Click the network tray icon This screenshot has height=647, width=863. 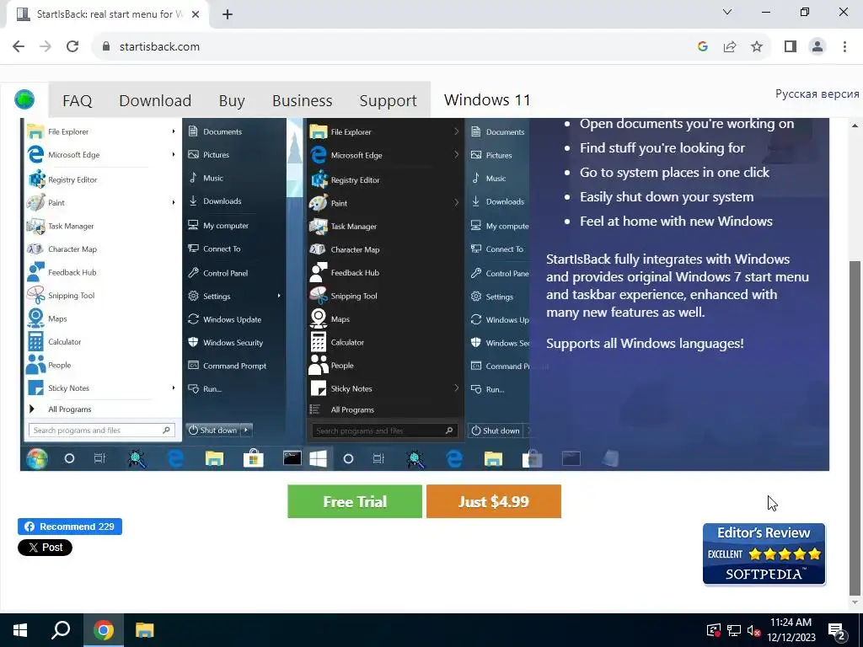tap(734, 630)
